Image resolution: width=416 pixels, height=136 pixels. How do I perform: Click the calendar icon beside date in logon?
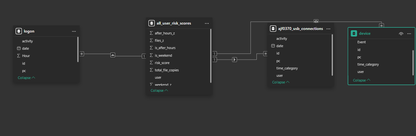point(19,48)
